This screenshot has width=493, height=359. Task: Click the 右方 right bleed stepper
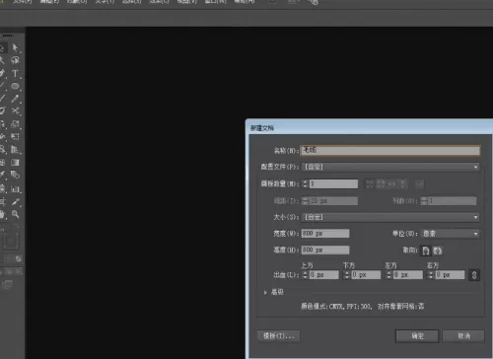click(x=431, y=275)
